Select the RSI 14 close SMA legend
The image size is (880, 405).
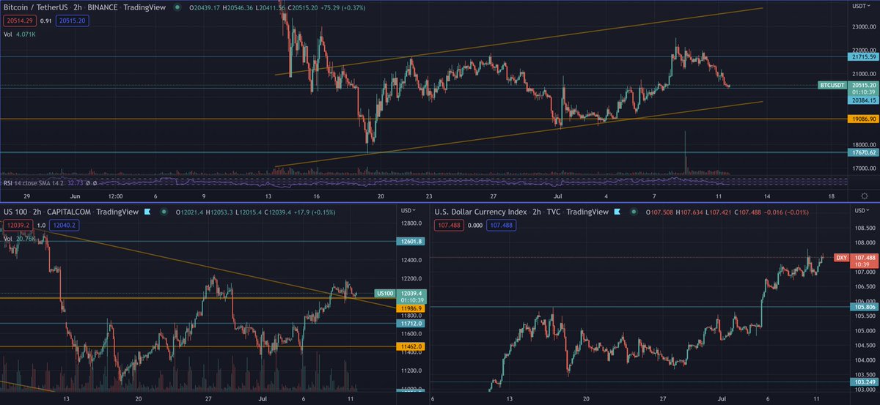pyautogui.click(x=34, y=182)
